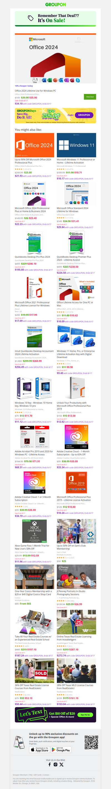Click the Download on the App Store badge

tap(39, 750)
